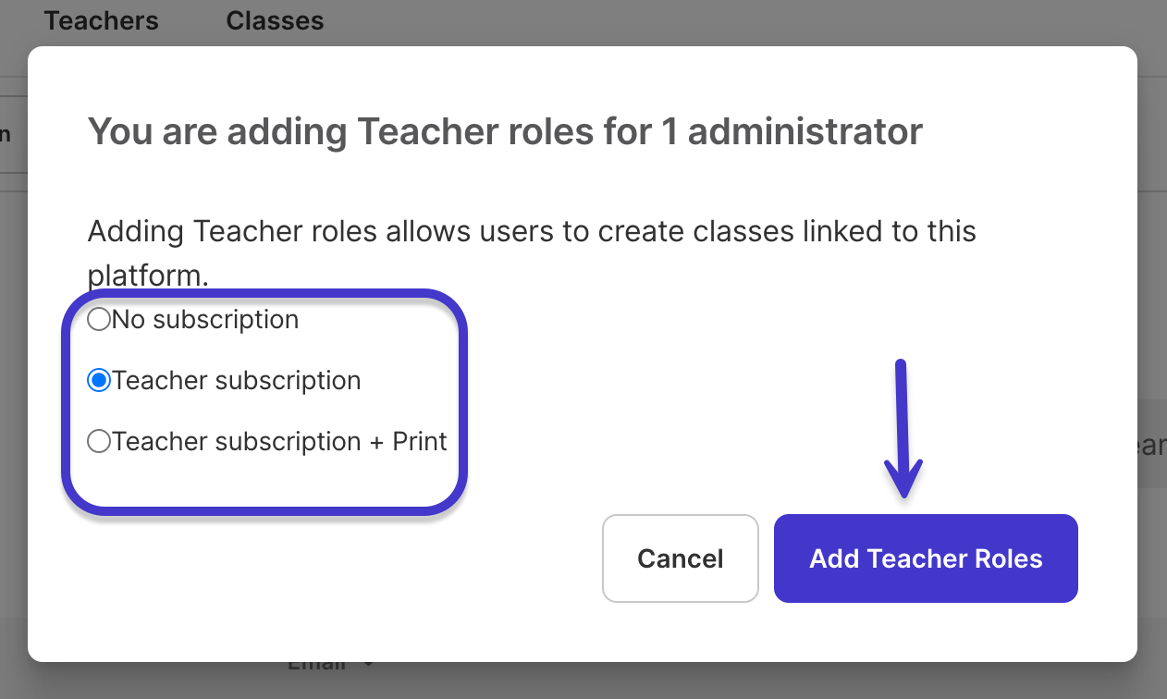The image size is (1167, 699).
Task: Choose the topmost subscription radio option
Action: 98,319
